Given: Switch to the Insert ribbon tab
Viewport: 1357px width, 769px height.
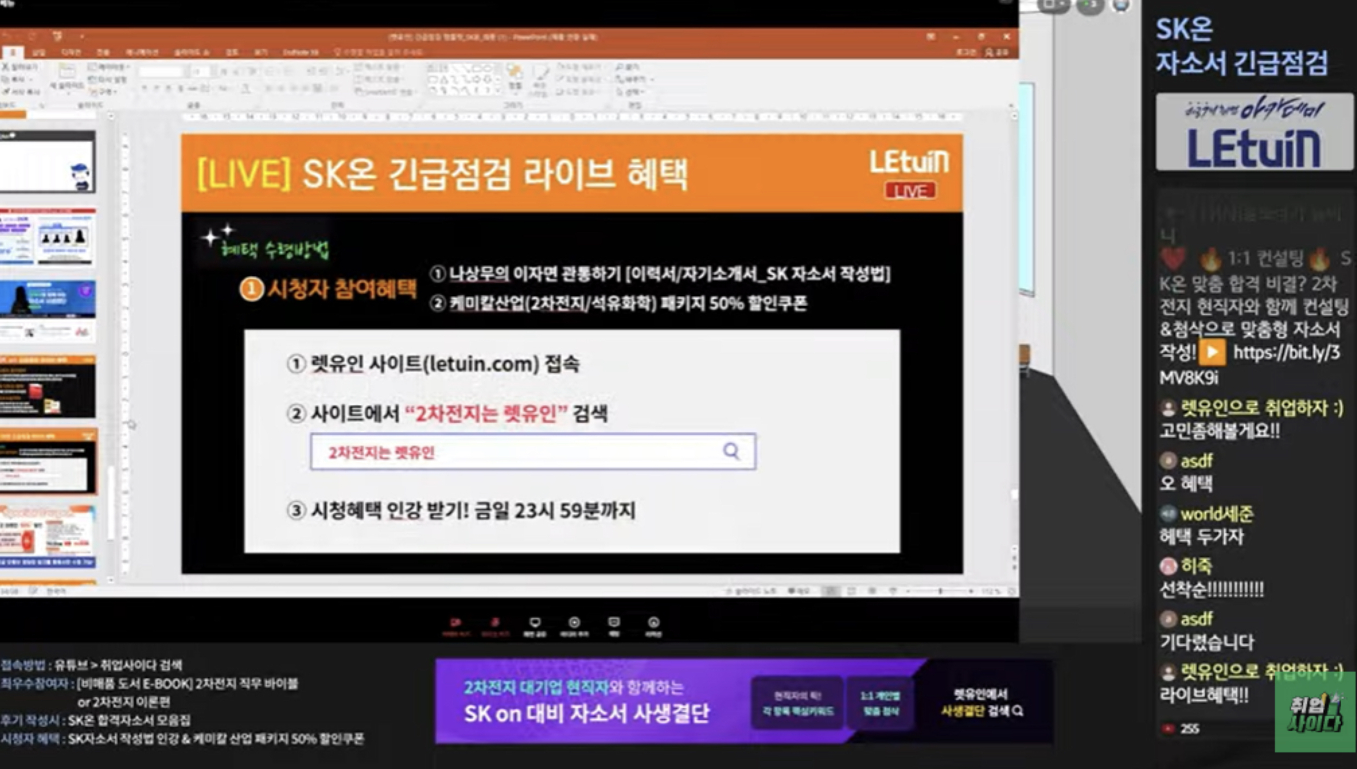Looking at the screenshot, I should tap(38, 52).
